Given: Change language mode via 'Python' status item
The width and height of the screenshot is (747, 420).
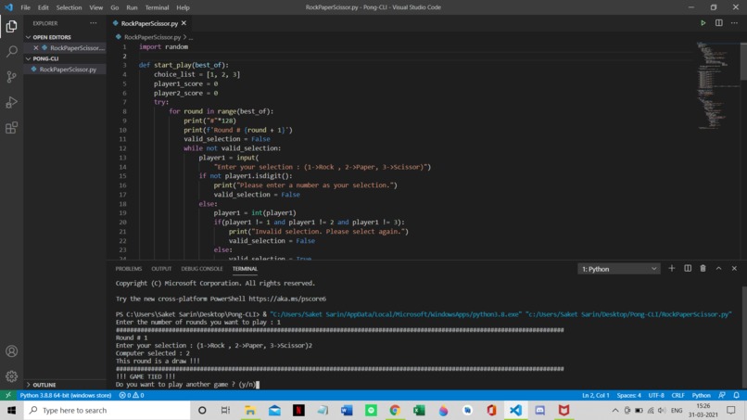Looking at the screenshot, I should point(702,395).
